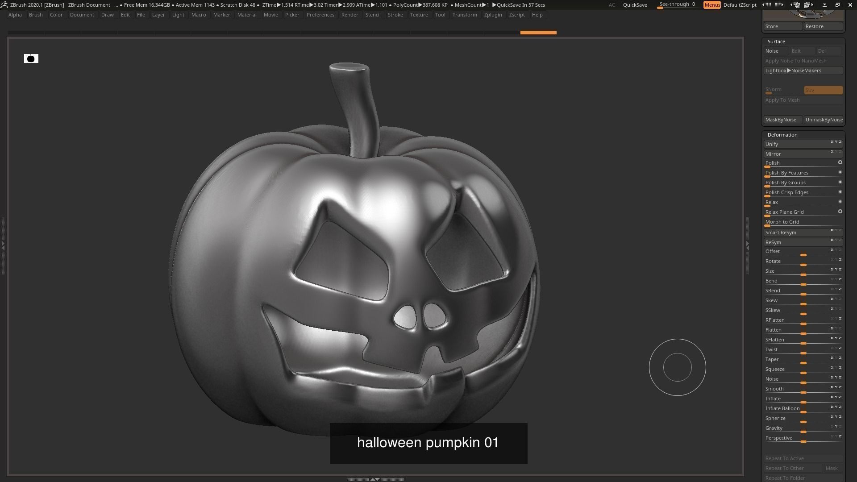This screenshot has width=857, height=482.
Task: Click the Restore button
Action: [824, 26]
